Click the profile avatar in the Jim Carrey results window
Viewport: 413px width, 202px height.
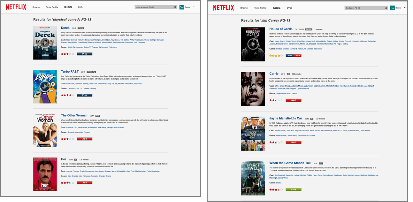point(393,8)
